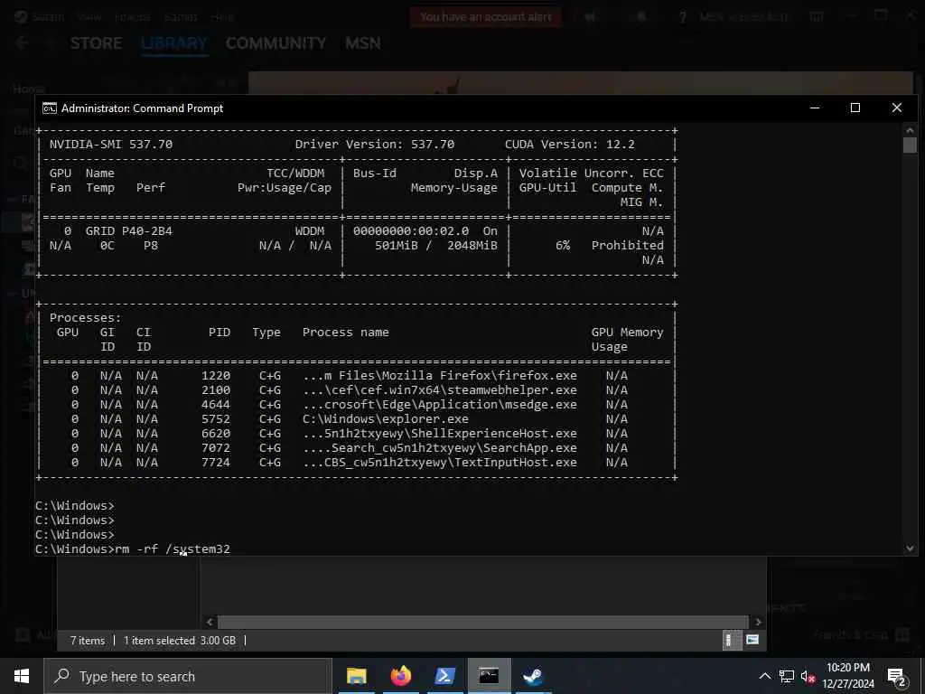
Task: Click Command Prompt scroll up arrow
Action: (x=910, y=130)
